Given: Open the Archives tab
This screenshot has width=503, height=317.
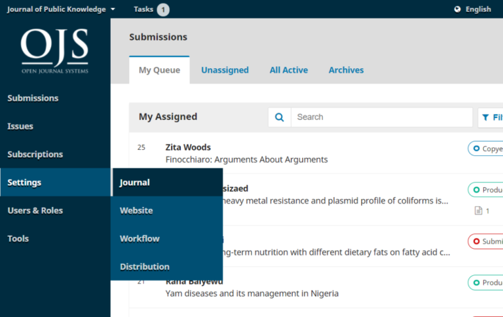Looking at the screenshot, I should pyautogui.click(x=346, y=70).
